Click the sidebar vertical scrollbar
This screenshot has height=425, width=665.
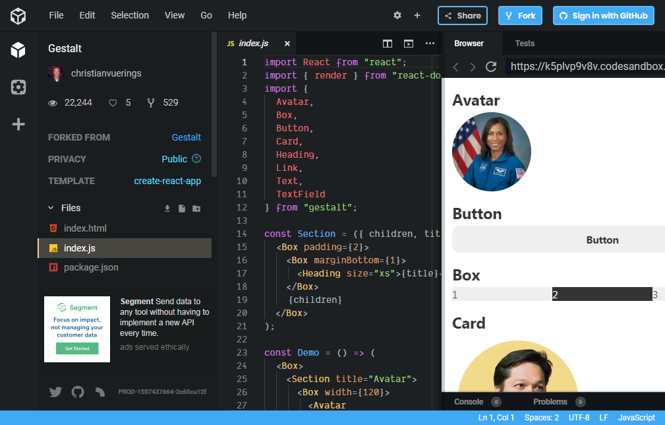point(214,104)
